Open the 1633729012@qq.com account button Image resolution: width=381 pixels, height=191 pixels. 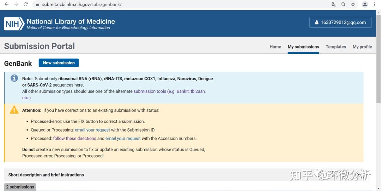pyautogui.click(x=340, y=22)
